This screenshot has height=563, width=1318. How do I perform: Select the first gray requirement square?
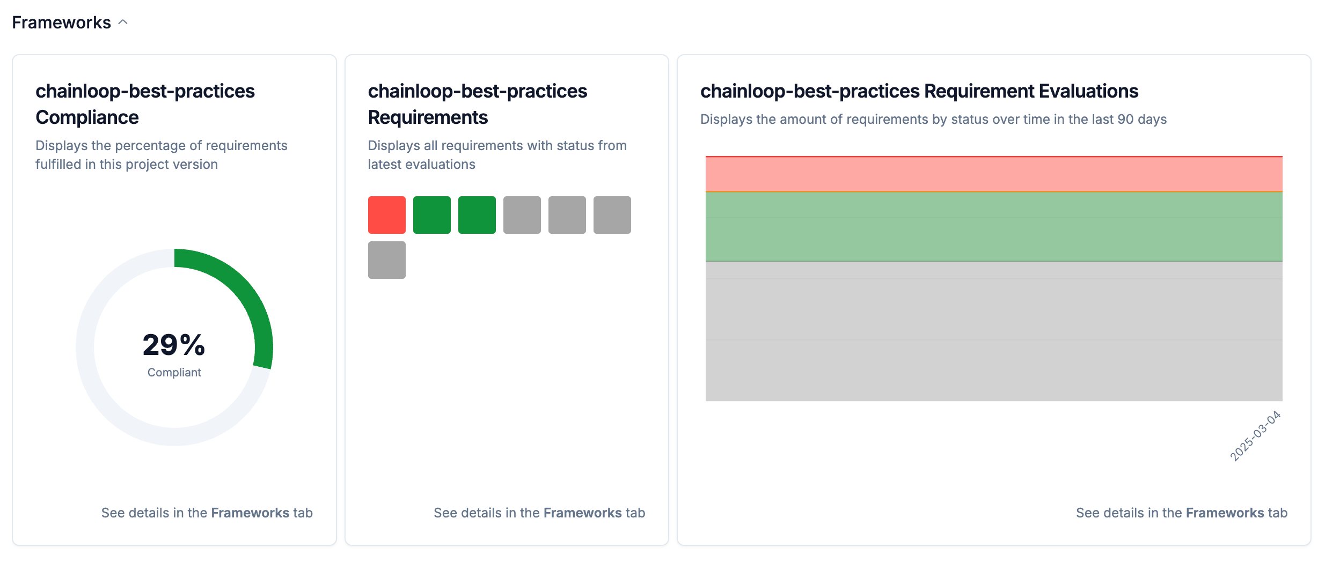click(x=522, y=214)
